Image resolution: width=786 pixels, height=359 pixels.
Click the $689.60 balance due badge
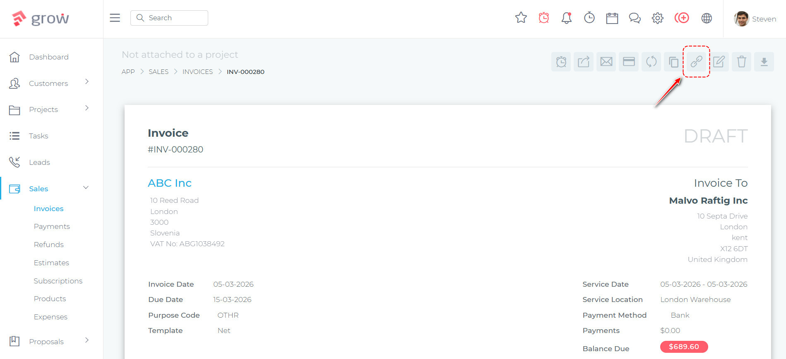pos(684,347)
